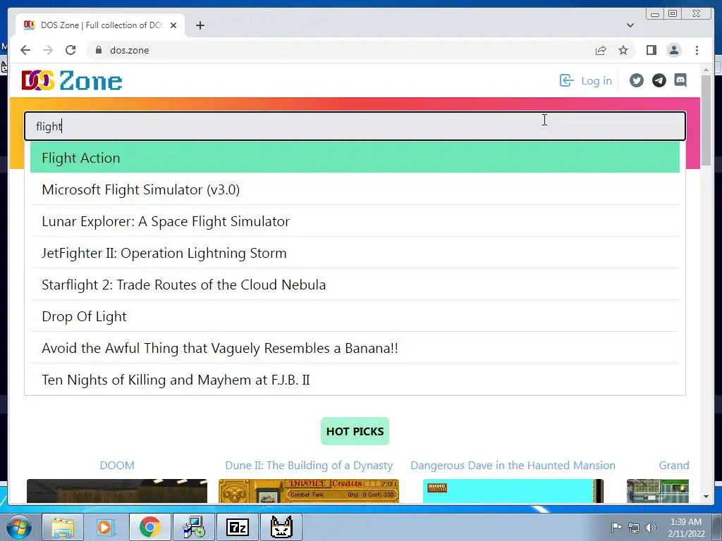Viewport: 722px width, 541px height.
Task: Bookmark this page with the star
Action: pos(623,50)
